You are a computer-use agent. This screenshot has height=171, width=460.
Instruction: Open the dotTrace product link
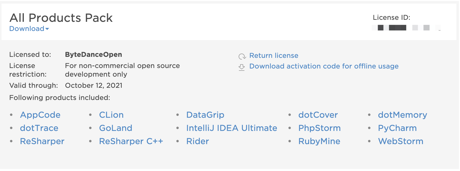tap(39, 128)
